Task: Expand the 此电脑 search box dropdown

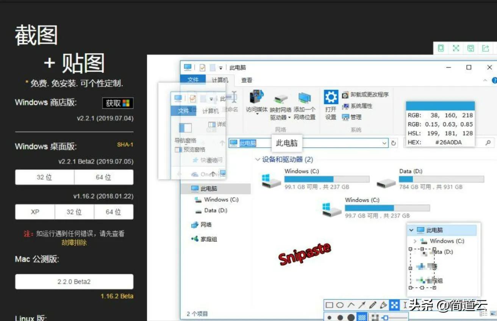Action: pos(384,143)
